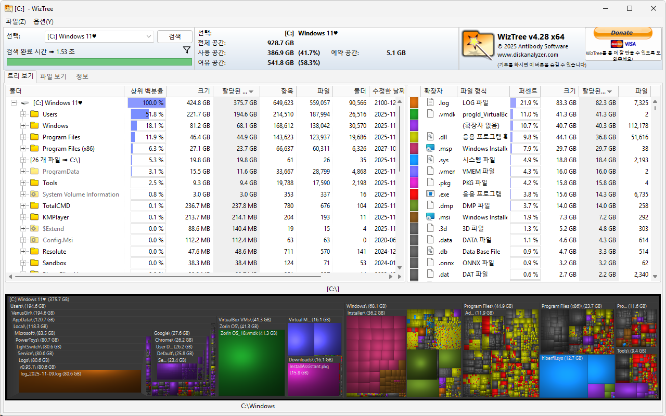Select the DMP 파일 type row

529,206
